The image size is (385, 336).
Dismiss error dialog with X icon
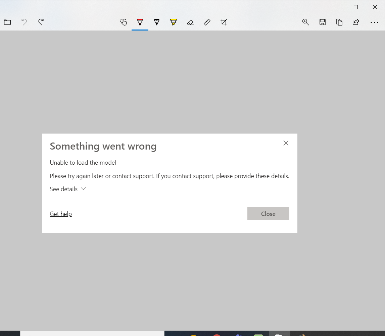tap(286, 143)
